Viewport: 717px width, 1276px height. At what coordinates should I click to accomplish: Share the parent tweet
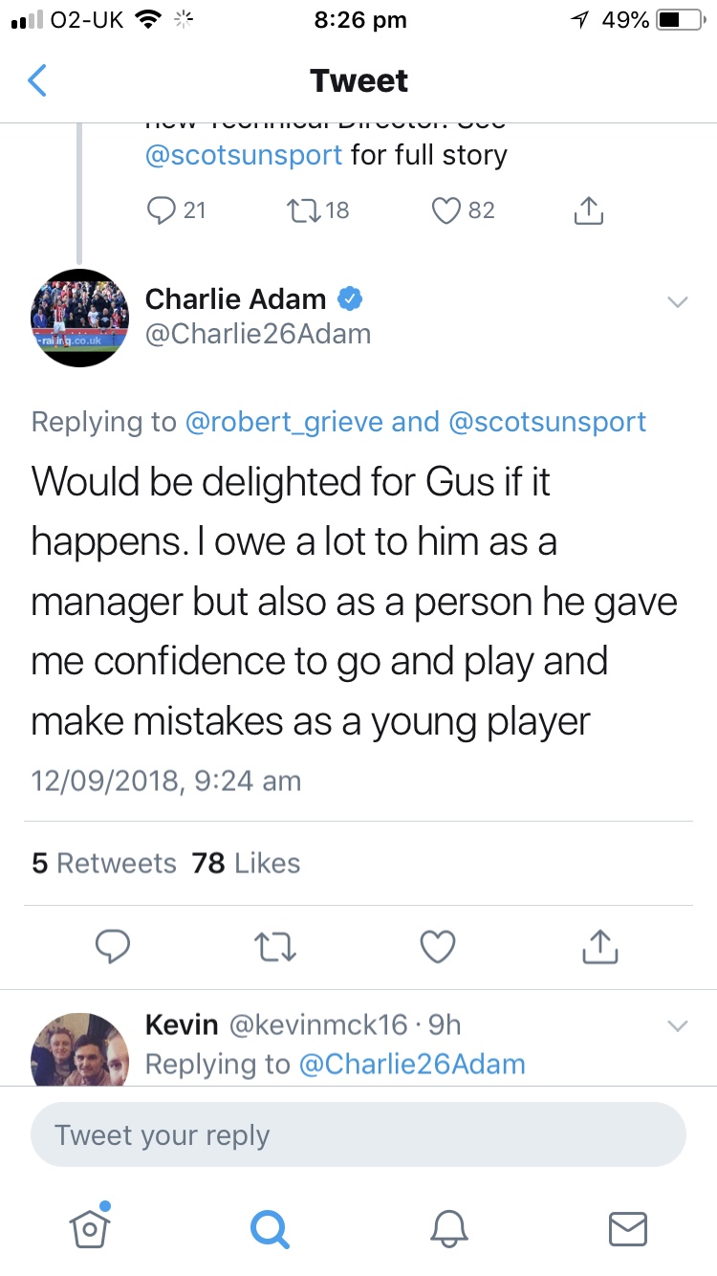[x=589, y=210]
